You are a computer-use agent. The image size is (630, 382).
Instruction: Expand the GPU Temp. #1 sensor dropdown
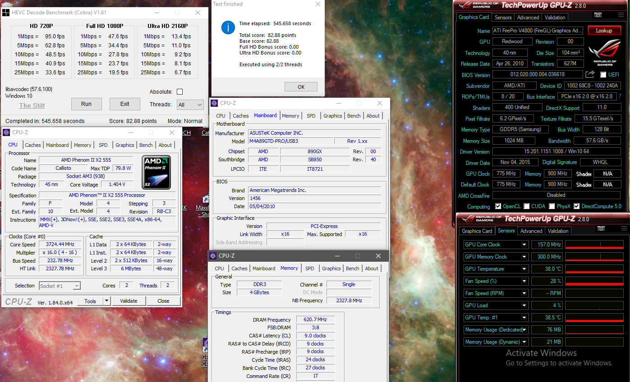point(524,318)
